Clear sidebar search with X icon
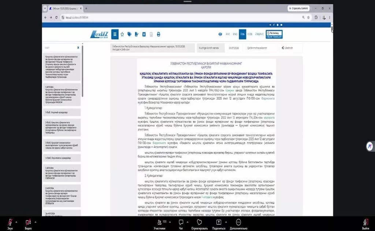The height and width of the screenshot is (231, 375). coord(78,48)
